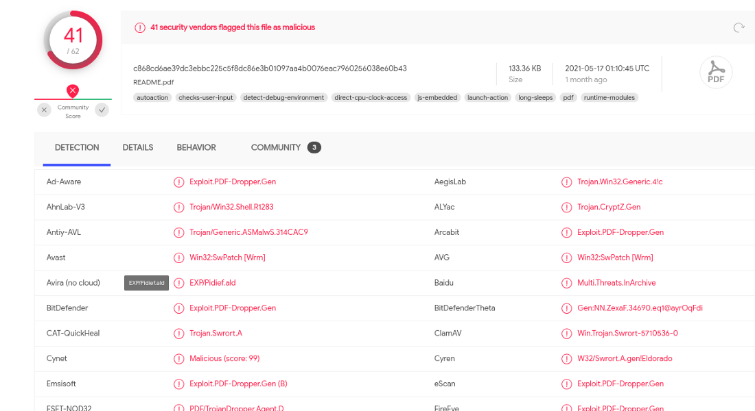This screenshot has width=755, height=411.
Task: Click the reanalyze refresh icon
Action: tap(739, 28)
